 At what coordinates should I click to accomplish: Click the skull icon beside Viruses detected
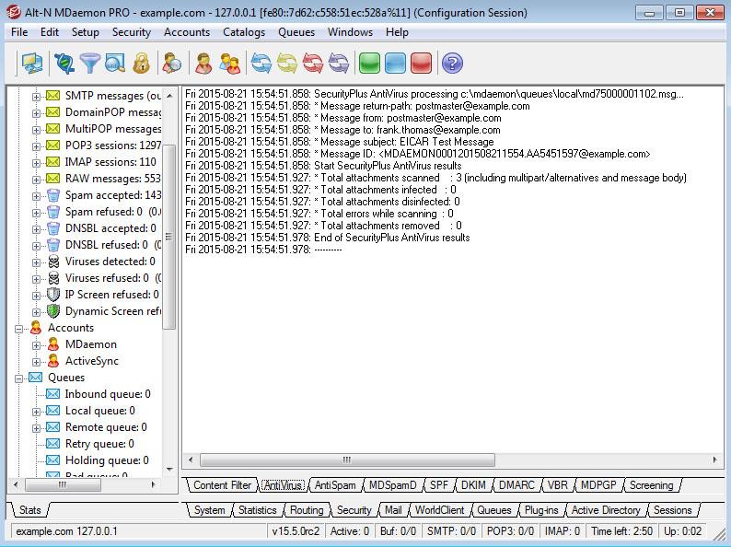click(x=53, y=262)
